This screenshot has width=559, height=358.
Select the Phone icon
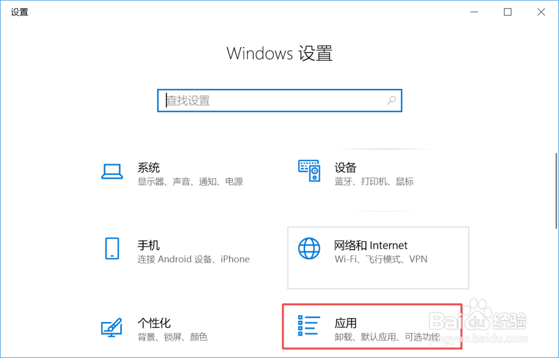click(112, 249)
